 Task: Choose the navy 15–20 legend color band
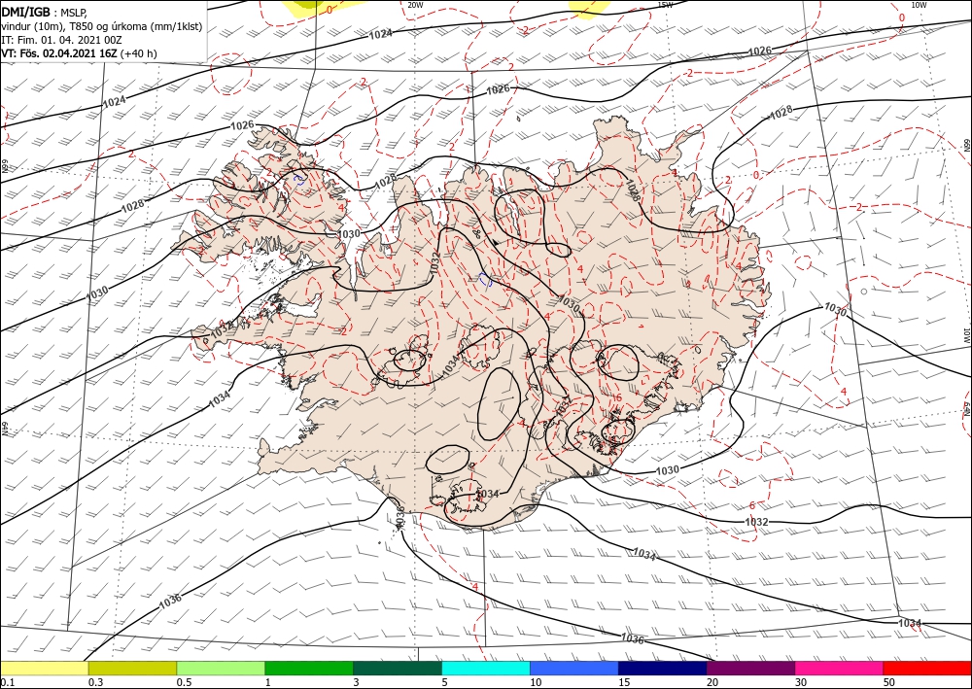[x=663, y=668]
